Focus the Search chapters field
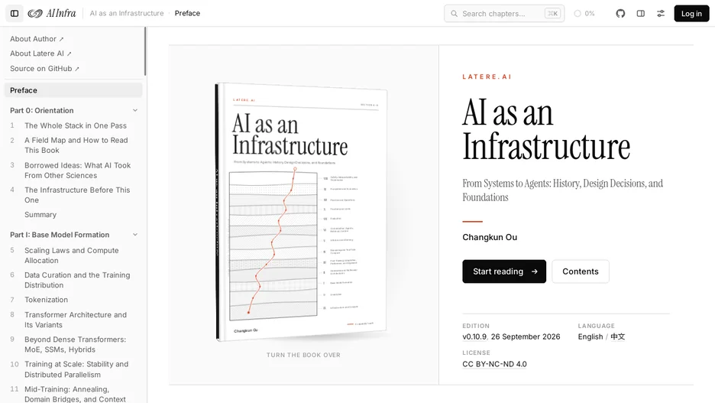Image resolution: width=715 pixels, height=403 pixels. coord(504,14)
